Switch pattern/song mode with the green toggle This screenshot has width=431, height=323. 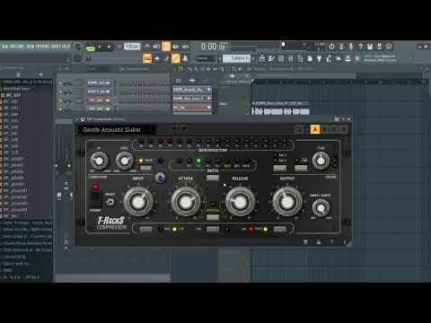point(90,48)
